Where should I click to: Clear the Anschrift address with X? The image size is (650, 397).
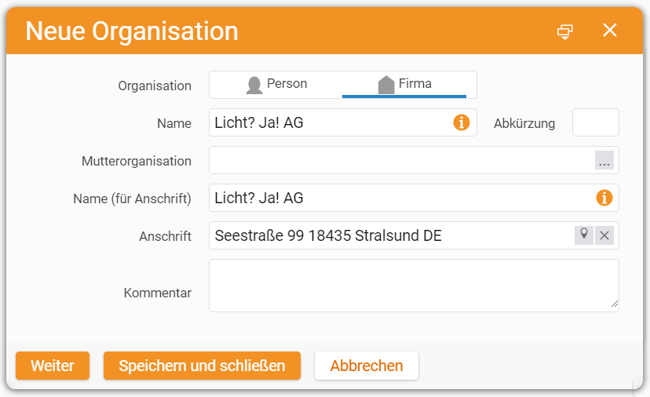click(x=604, y=235)
